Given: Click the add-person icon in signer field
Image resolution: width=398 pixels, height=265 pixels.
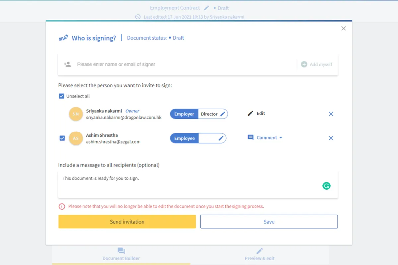Looking at the screenshot, I should click(x=67, y=64).
